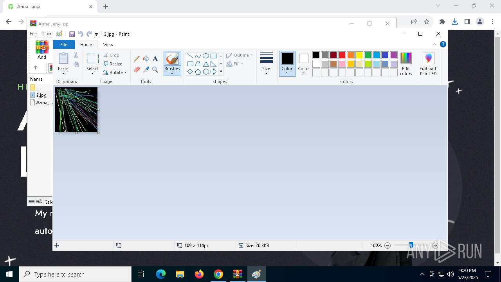Open the Outline dropdown
This screenshot has height=282, width=501.
240,55
